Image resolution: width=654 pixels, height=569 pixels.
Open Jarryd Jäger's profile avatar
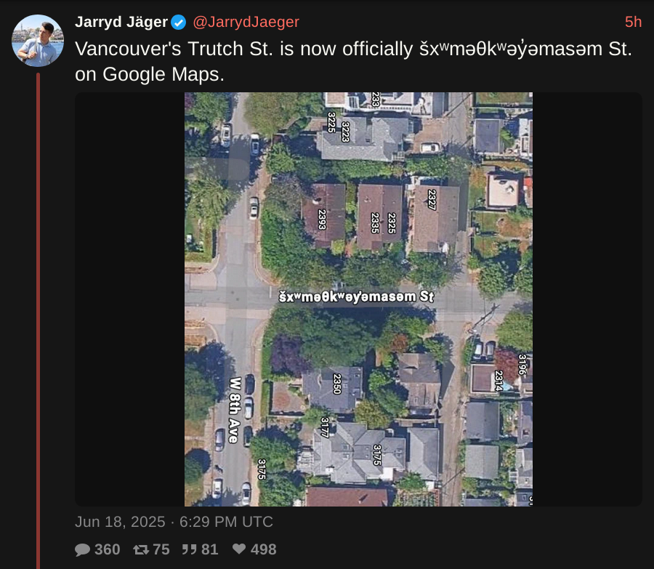[x=38, y=41]
